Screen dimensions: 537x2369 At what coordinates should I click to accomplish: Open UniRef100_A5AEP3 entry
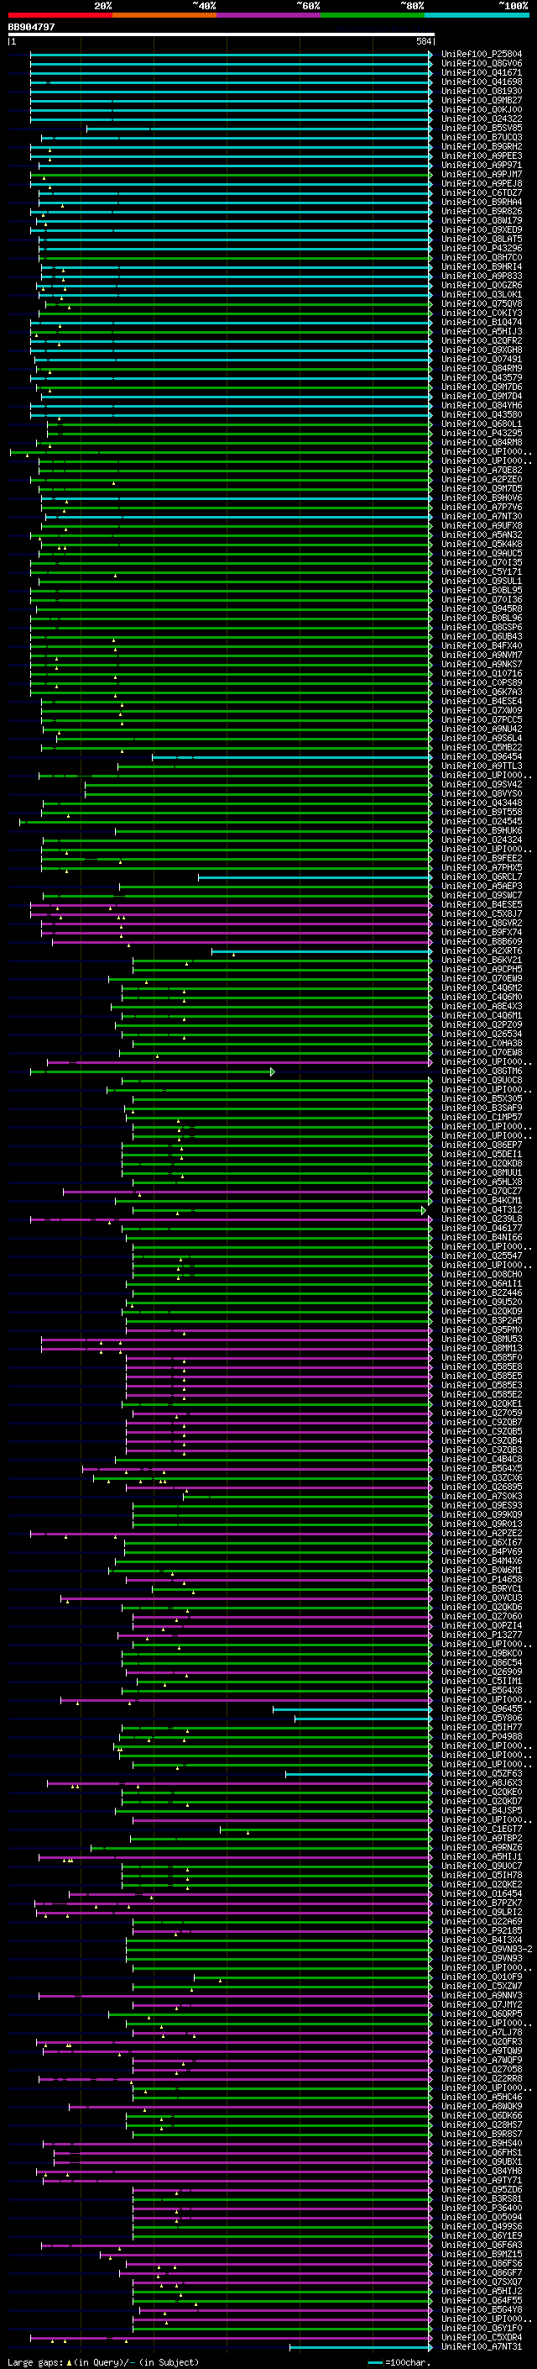click(481, 887)
